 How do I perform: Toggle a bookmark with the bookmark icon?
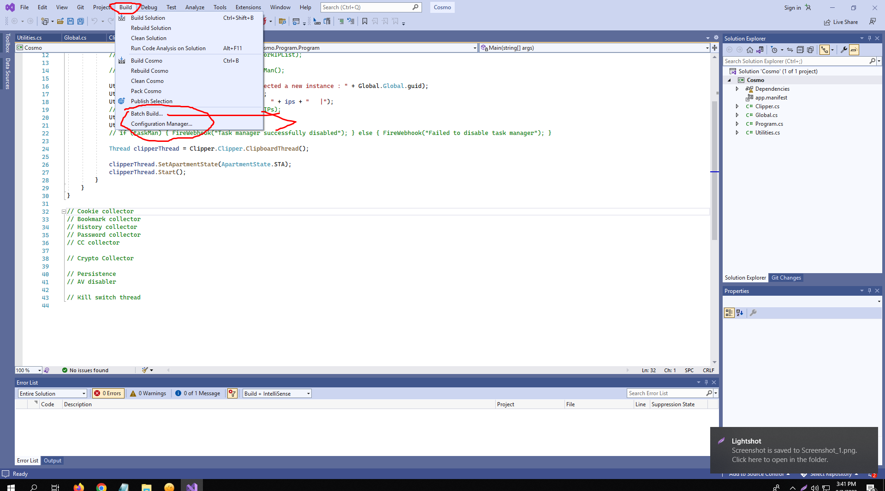(x=365, y=21)
